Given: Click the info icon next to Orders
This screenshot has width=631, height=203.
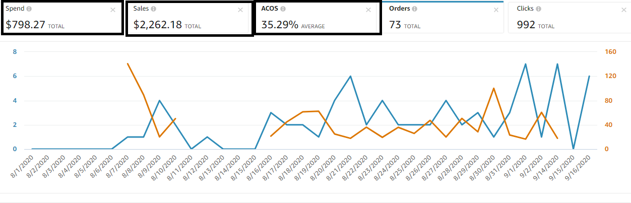Looking at the screenshot, I should click(x=414, y=9).
